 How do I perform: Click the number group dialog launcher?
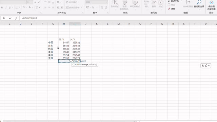108,13
